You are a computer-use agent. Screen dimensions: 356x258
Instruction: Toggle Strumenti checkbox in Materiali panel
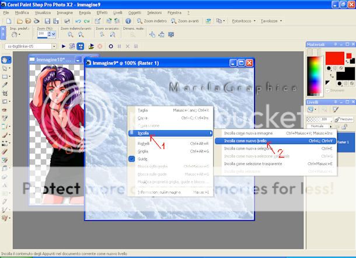[327, 90]
